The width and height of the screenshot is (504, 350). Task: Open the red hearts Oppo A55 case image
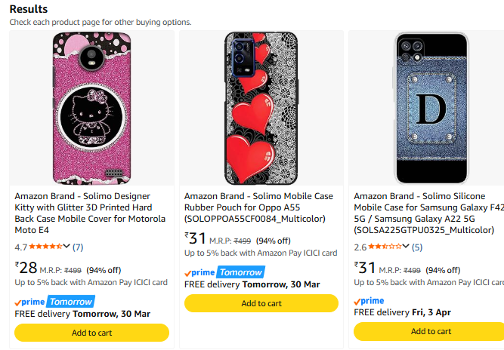[261, 107]
